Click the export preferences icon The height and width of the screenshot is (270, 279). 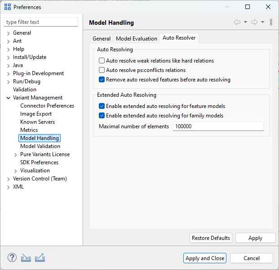tap(40, 258)
